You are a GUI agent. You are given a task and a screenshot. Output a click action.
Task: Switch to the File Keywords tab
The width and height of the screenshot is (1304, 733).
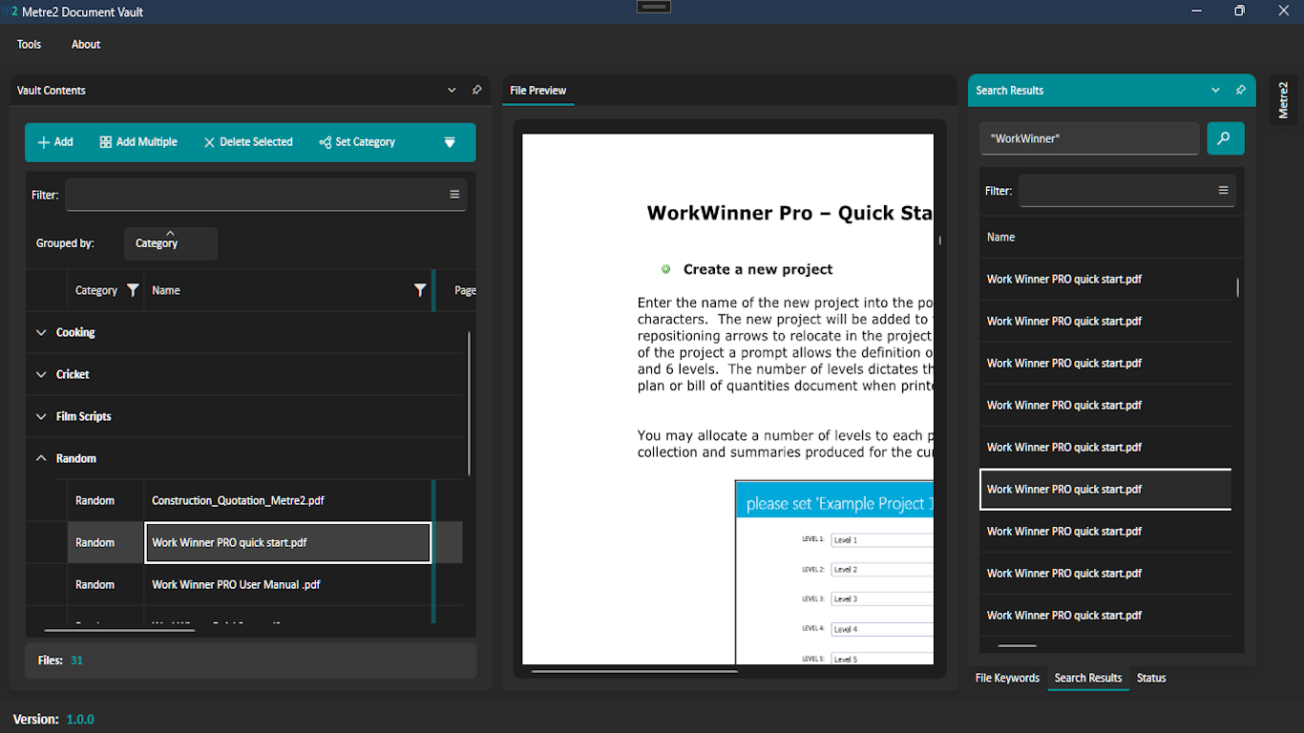coord(1007,678)
